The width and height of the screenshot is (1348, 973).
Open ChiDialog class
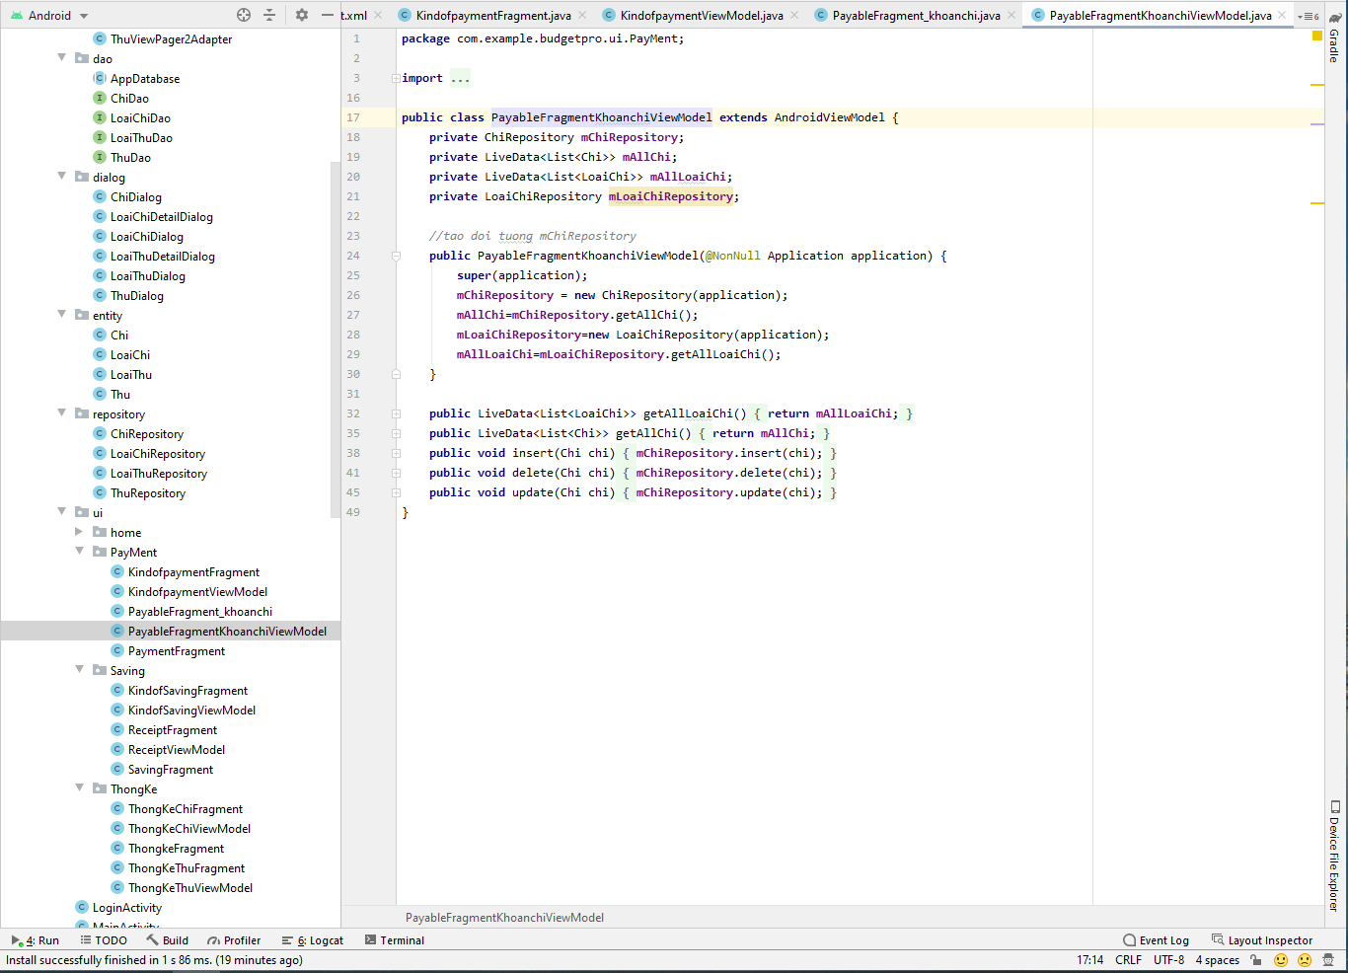pos(135,197)
